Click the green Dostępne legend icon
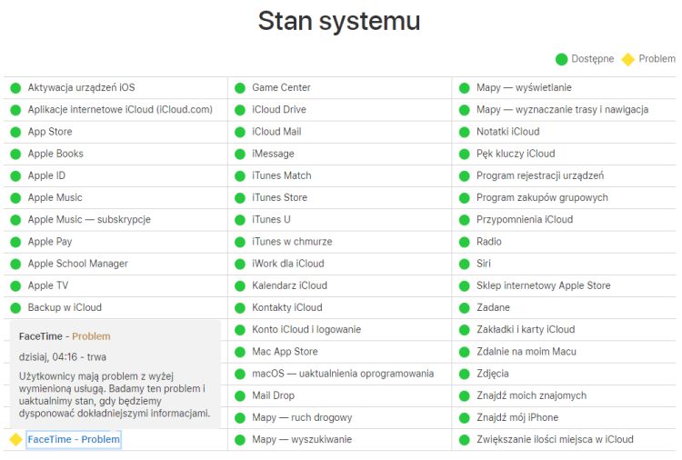This screenshot has height=460, width=682. point(561,59)
